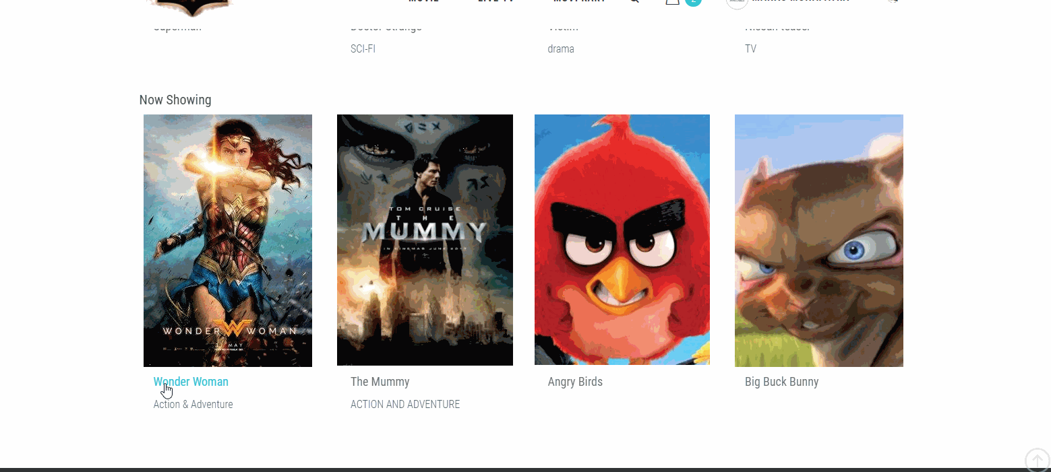Open The Mummy movie poster

(x=425, y=240)
